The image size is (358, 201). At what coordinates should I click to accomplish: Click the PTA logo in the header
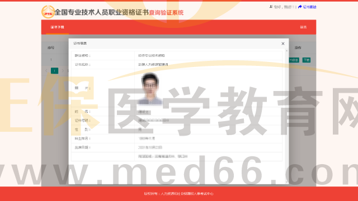point(48,12)
